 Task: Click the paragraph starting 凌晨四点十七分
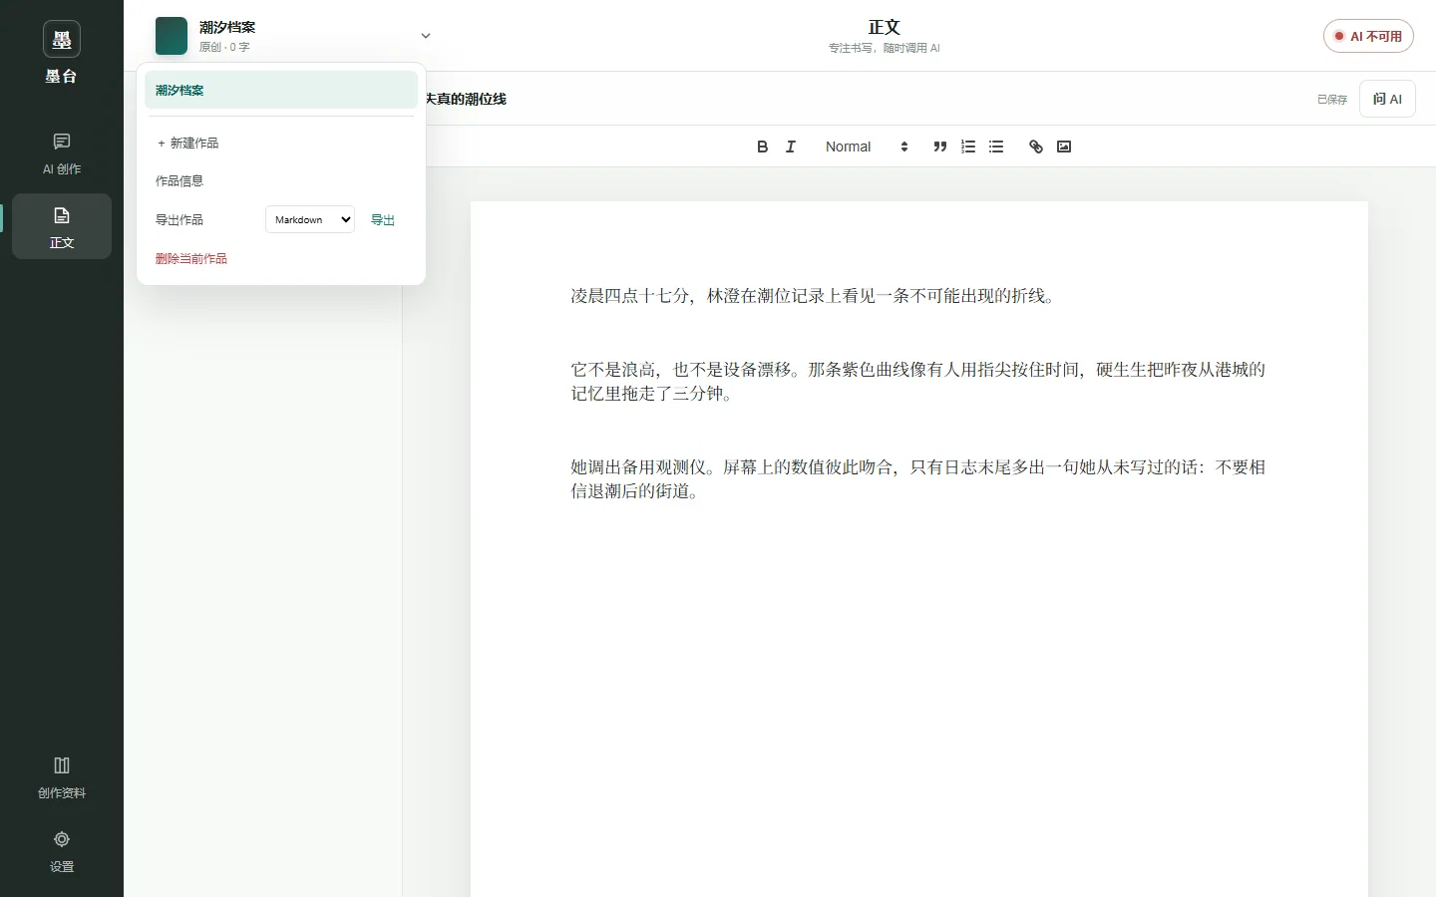(814, 296)
